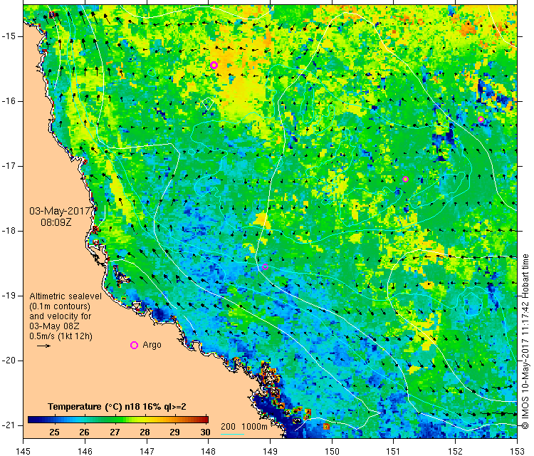Screen dimensions: 534x456
Task: Click the 'Temperature (°C) n18 16% ql>=2' title
Action: [x=117, y=407]
